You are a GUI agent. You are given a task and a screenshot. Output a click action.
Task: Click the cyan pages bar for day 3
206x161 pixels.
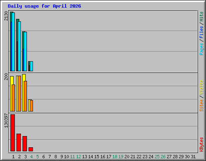pos(25,52)
